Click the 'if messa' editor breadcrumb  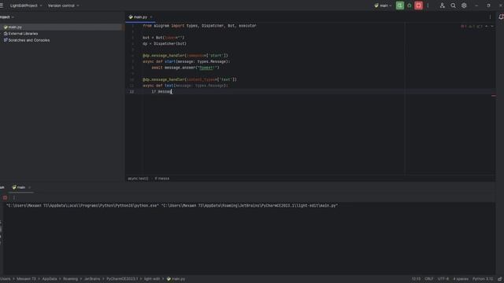click(x=161, y=178)
